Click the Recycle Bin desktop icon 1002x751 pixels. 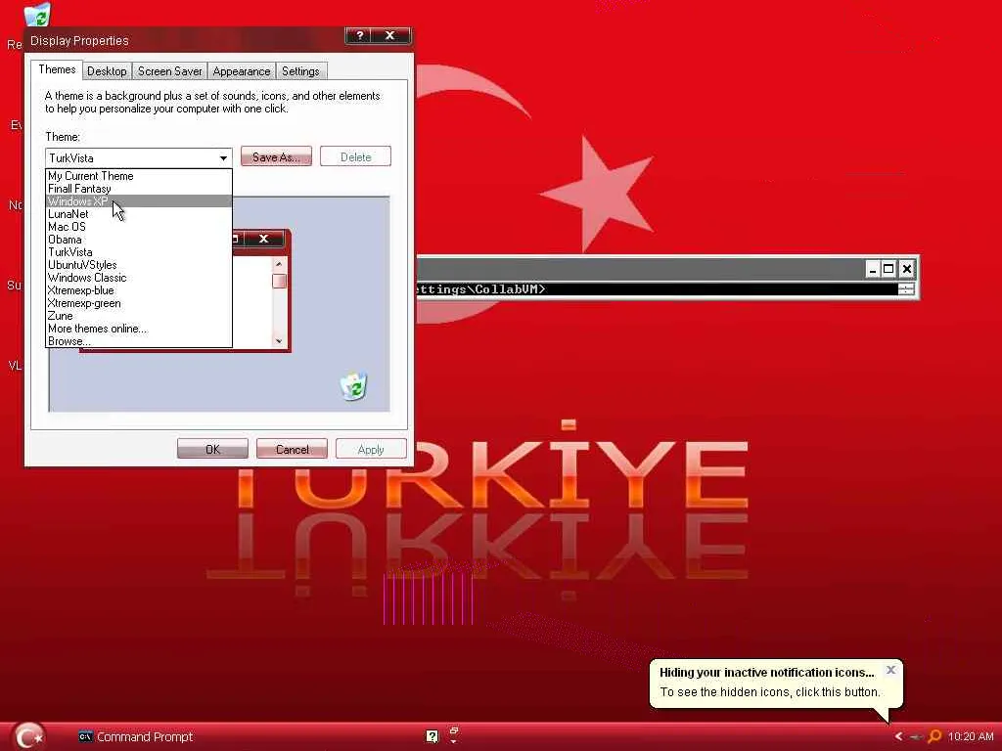[x=37, y=16]
